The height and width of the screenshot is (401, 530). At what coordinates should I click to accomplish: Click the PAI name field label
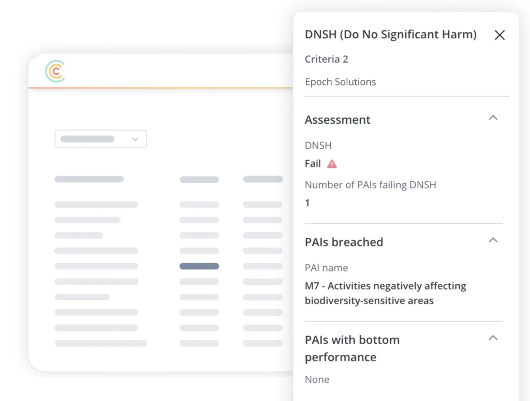(x=326, y=268)
